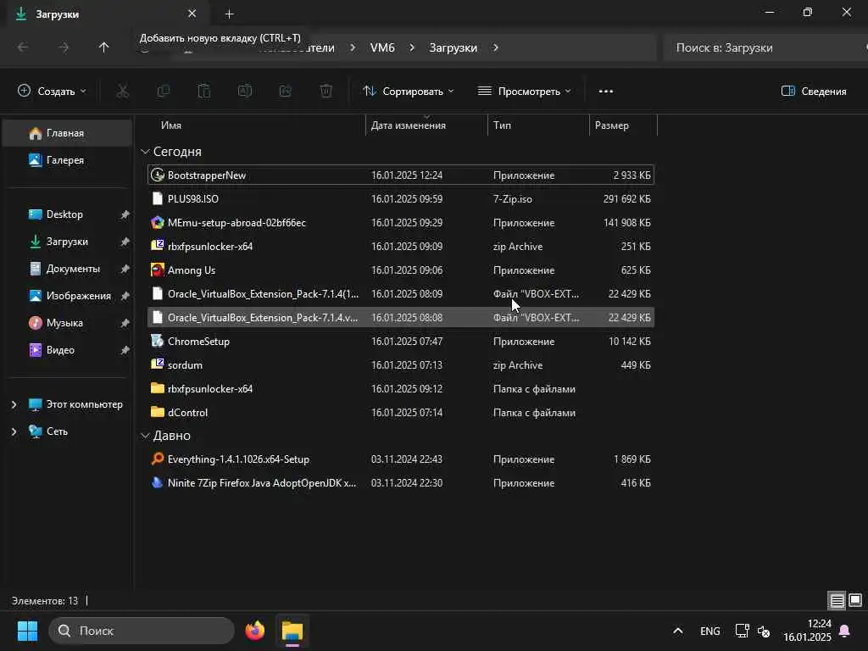
Task: Click the ENG language indicator
Action: pyautogui.click(x=709, y=631)
